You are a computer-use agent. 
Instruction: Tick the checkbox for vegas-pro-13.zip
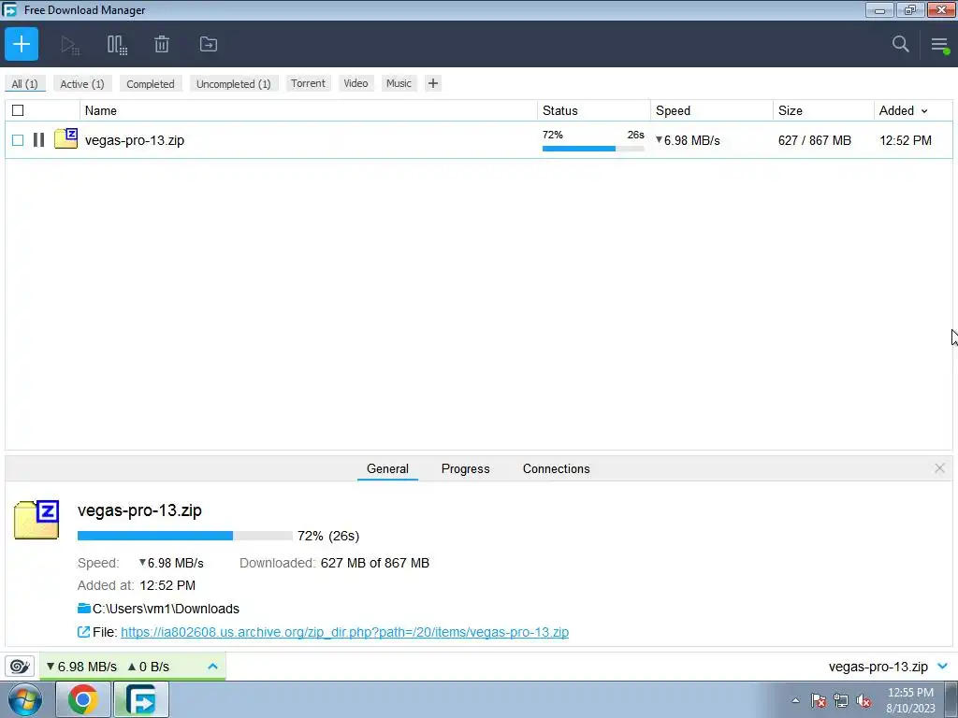18,140
